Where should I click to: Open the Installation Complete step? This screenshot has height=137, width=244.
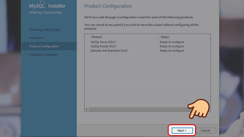pyautogui.click(x=43, y=55)
